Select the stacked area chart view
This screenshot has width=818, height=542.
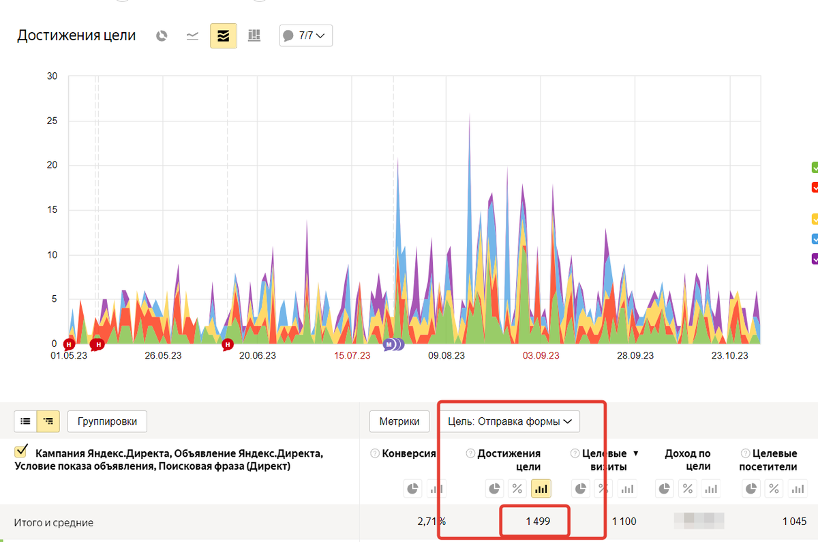click(x=224, y=35)
